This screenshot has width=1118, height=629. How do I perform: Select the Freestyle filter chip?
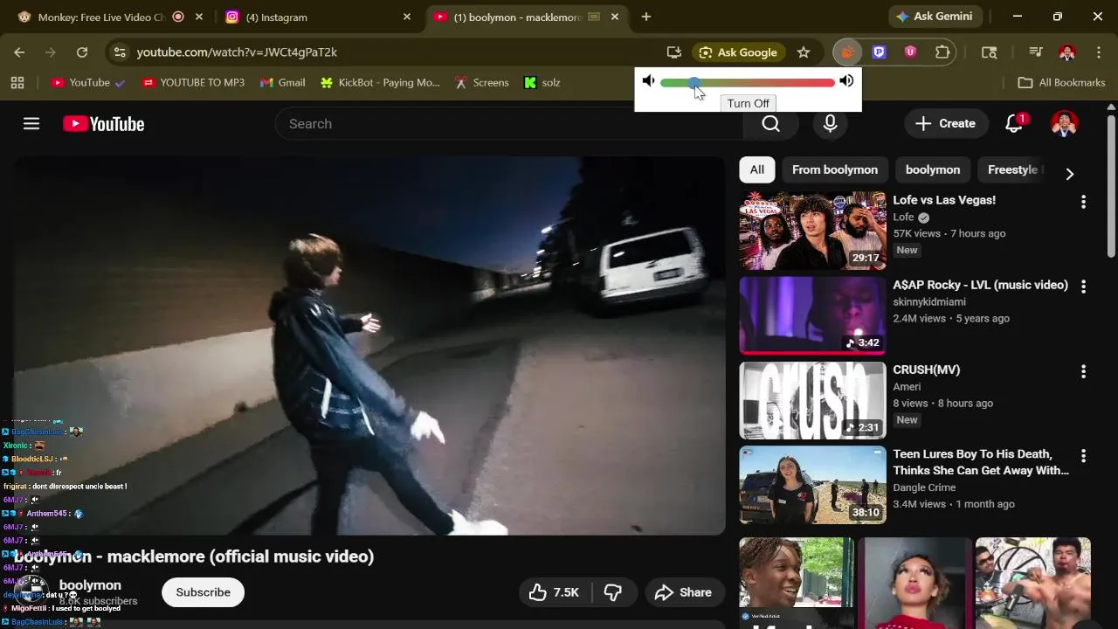pyautogui.click(x=1011, y=169)
